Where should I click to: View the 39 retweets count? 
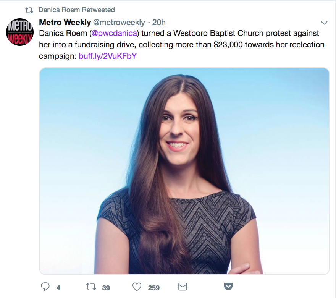(x=106, y=288)
